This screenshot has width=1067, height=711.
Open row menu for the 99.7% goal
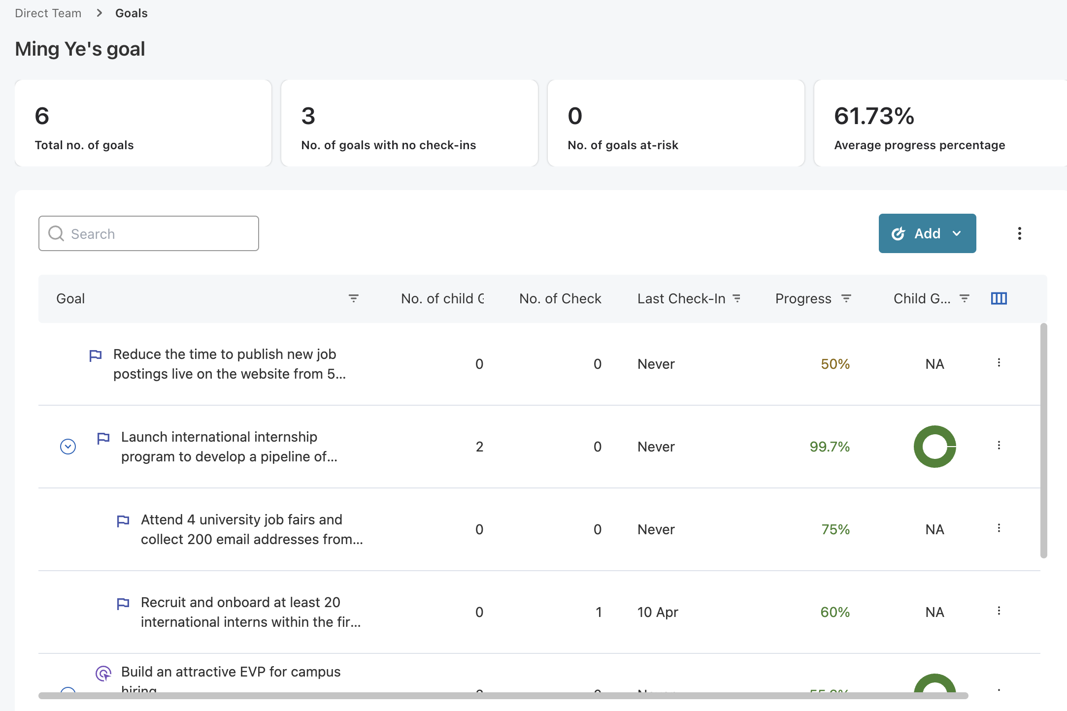point(999,446)
